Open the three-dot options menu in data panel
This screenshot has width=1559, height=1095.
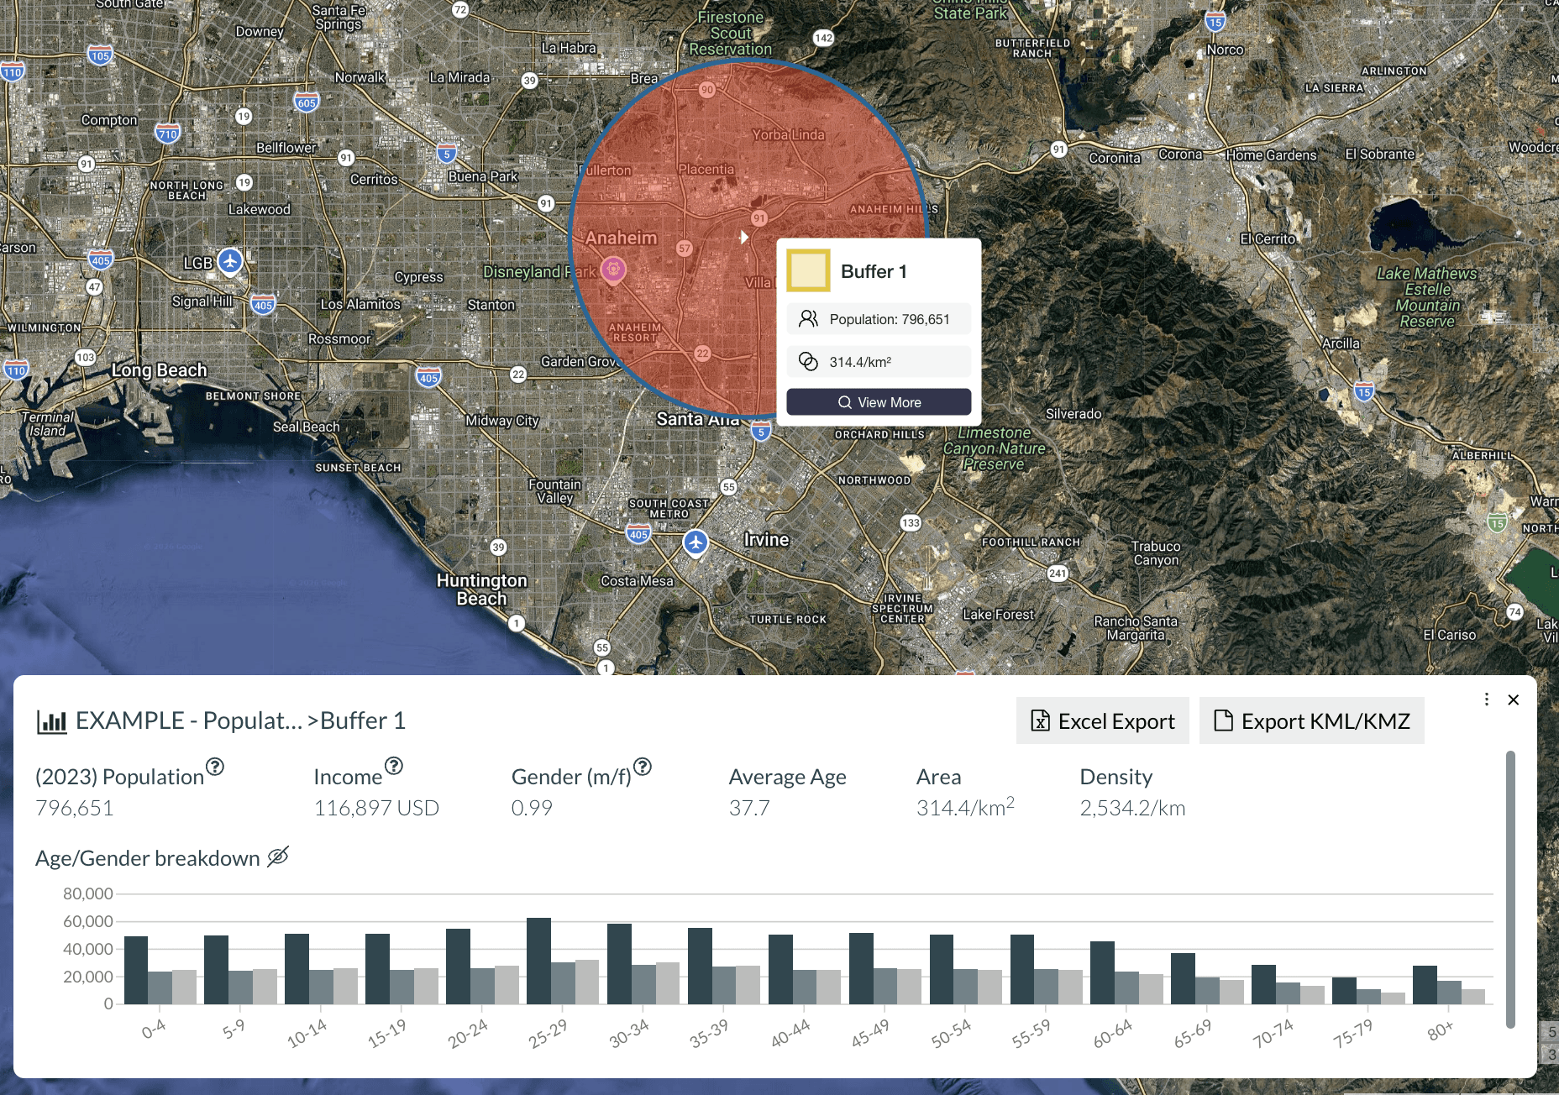coord(1487,699)
